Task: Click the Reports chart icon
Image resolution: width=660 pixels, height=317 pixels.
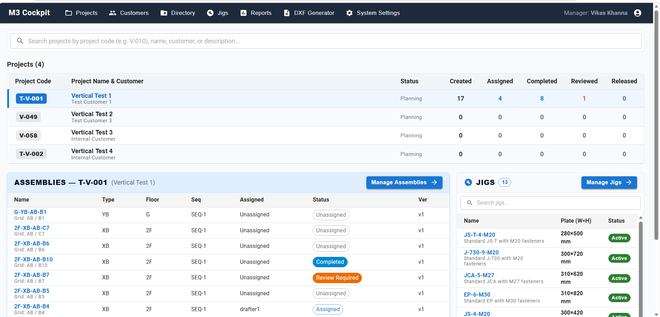Action: coord(243,13)
